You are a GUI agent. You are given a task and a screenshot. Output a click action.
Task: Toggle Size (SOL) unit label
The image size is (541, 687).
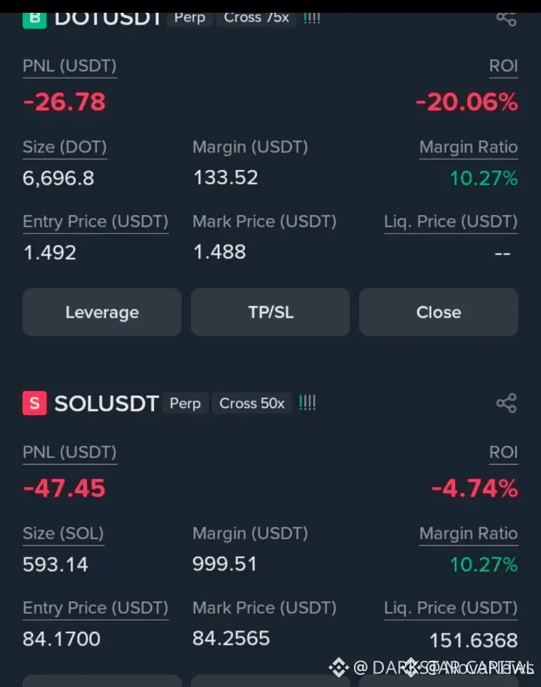pyautogui.click(x=64, y=534)
